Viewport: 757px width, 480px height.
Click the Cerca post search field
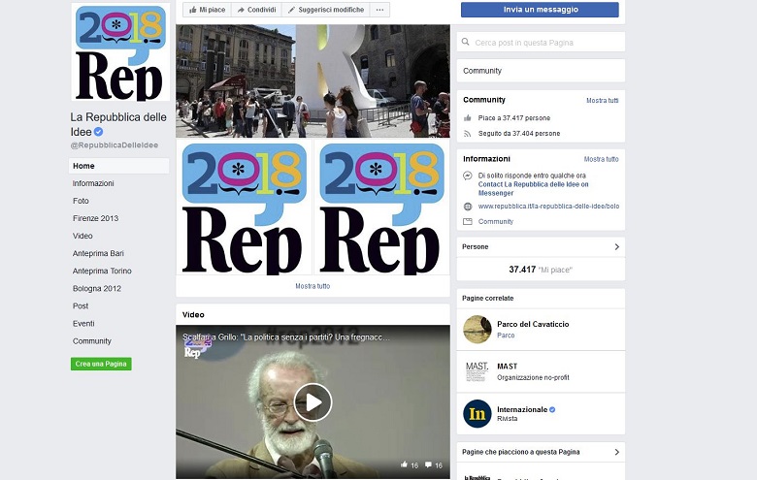coord(541,43)
